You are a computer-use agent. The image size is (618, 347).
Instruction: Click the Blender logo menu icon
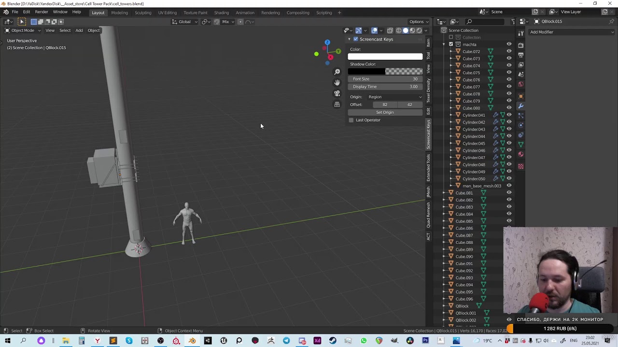point(6,12)
